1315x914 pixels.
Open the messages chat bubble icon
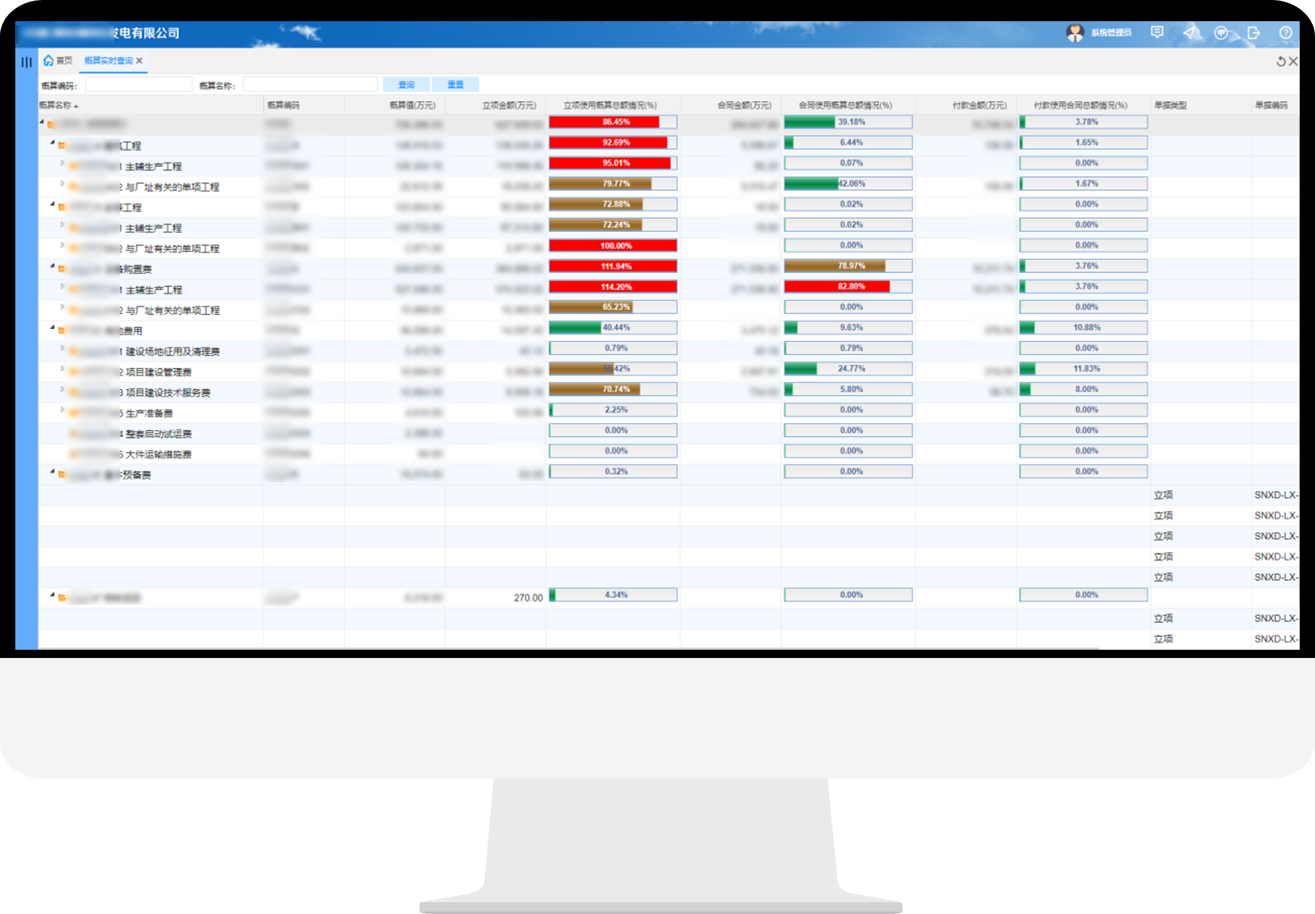tap(1157, 32)
